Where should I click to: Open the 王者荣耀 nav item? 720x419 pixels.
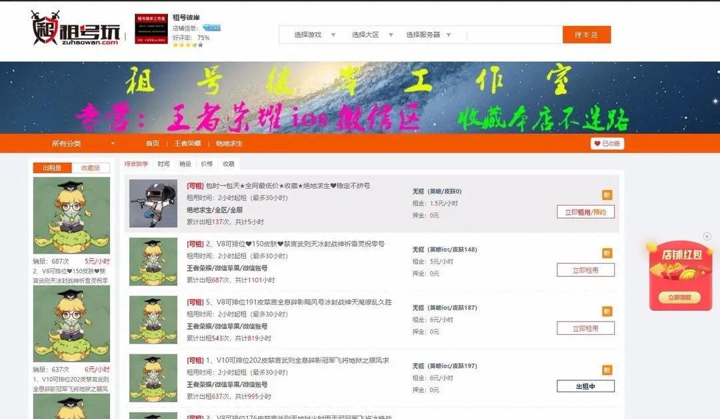[x=187, y=143]
